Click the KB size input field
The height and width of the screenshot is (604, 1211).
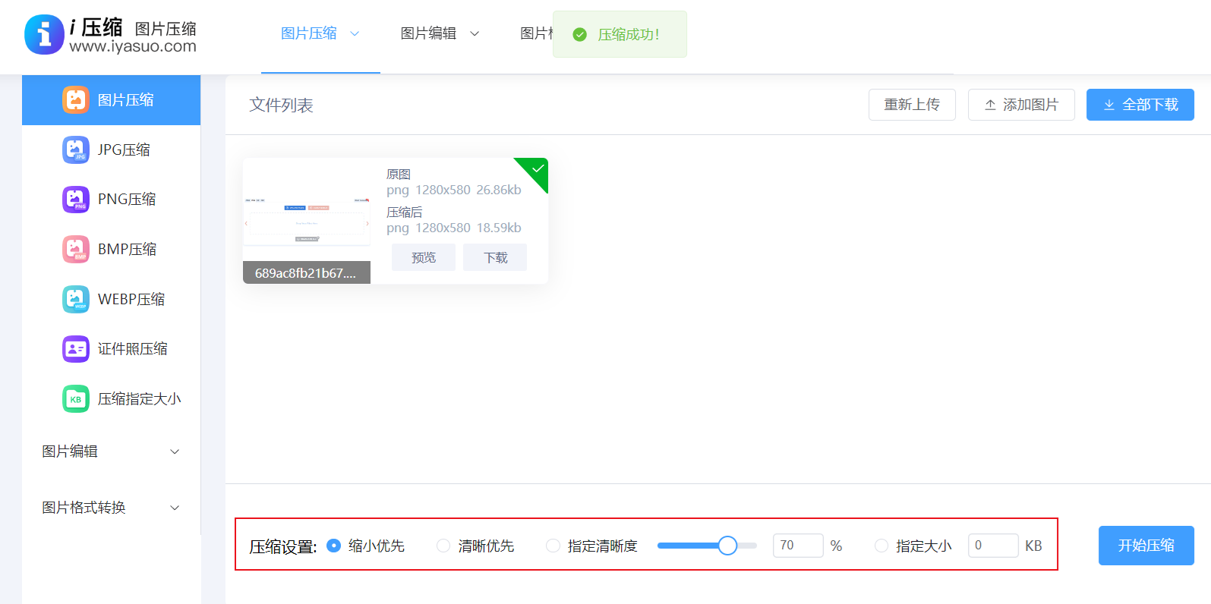(x=992, y=546)
